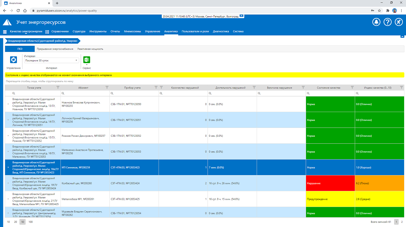Open the hamburger main menu icon

click(x=5, y=32)
